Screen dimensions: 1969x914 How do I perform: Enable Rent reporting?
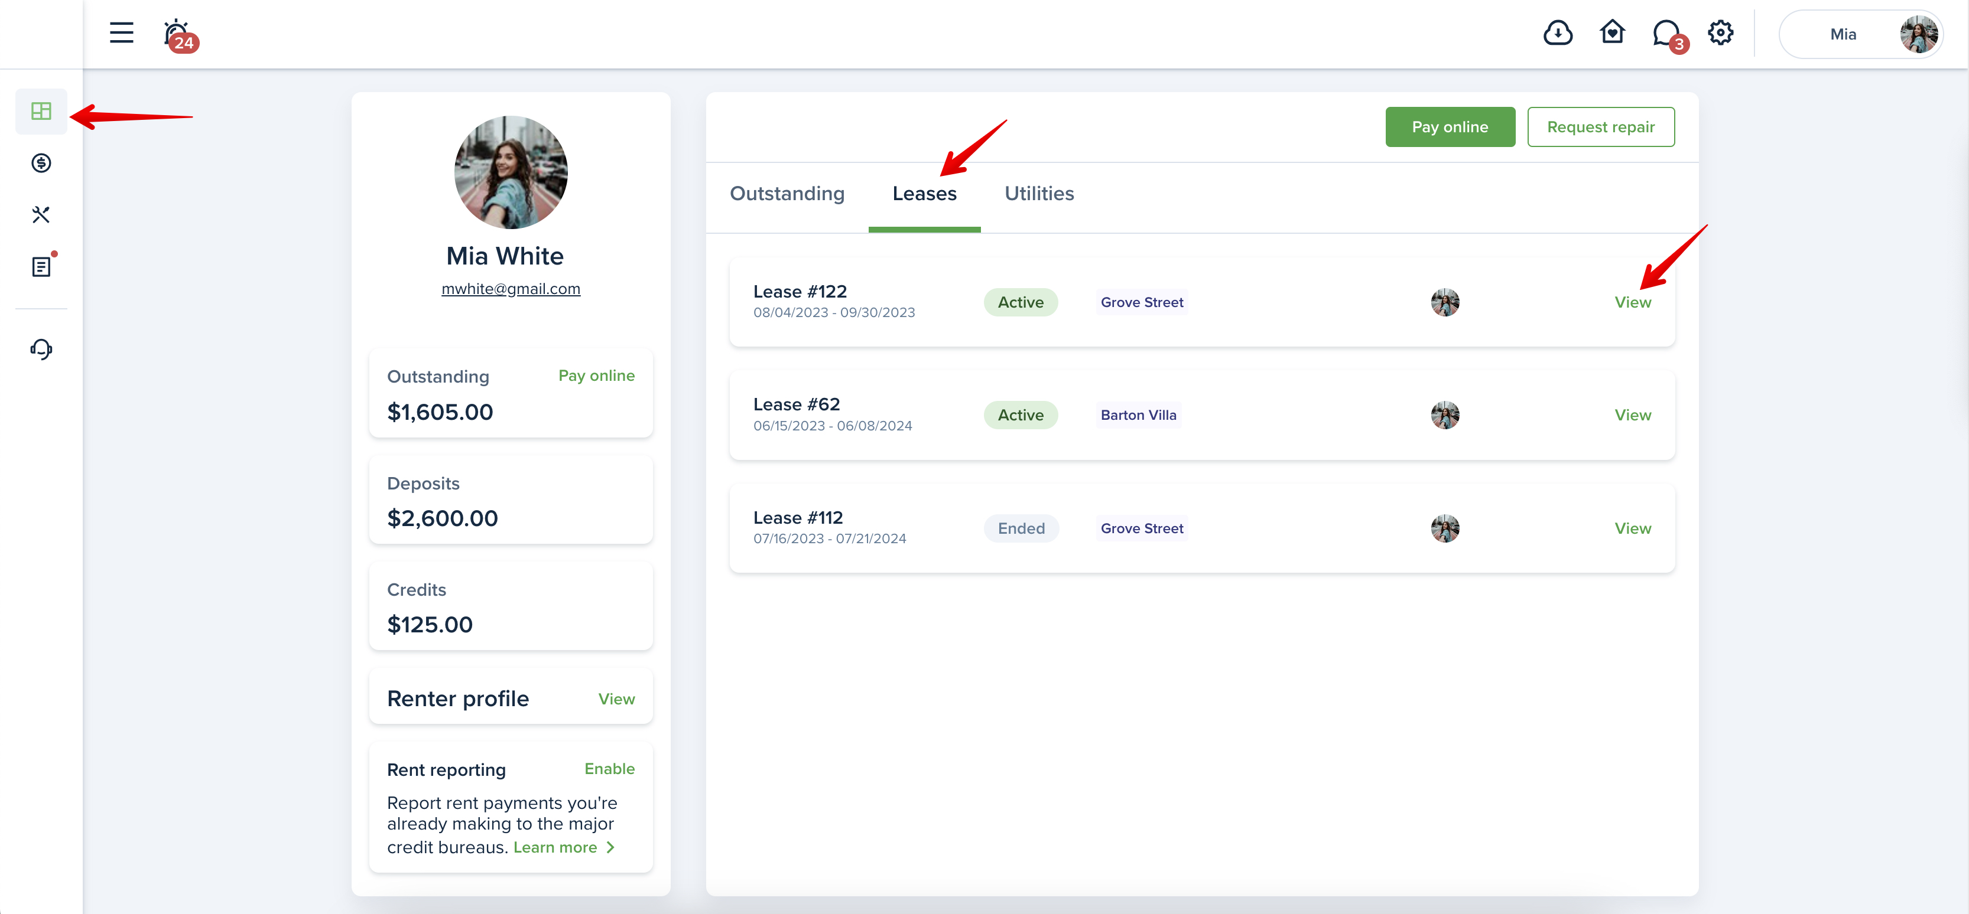pos(609,769)
